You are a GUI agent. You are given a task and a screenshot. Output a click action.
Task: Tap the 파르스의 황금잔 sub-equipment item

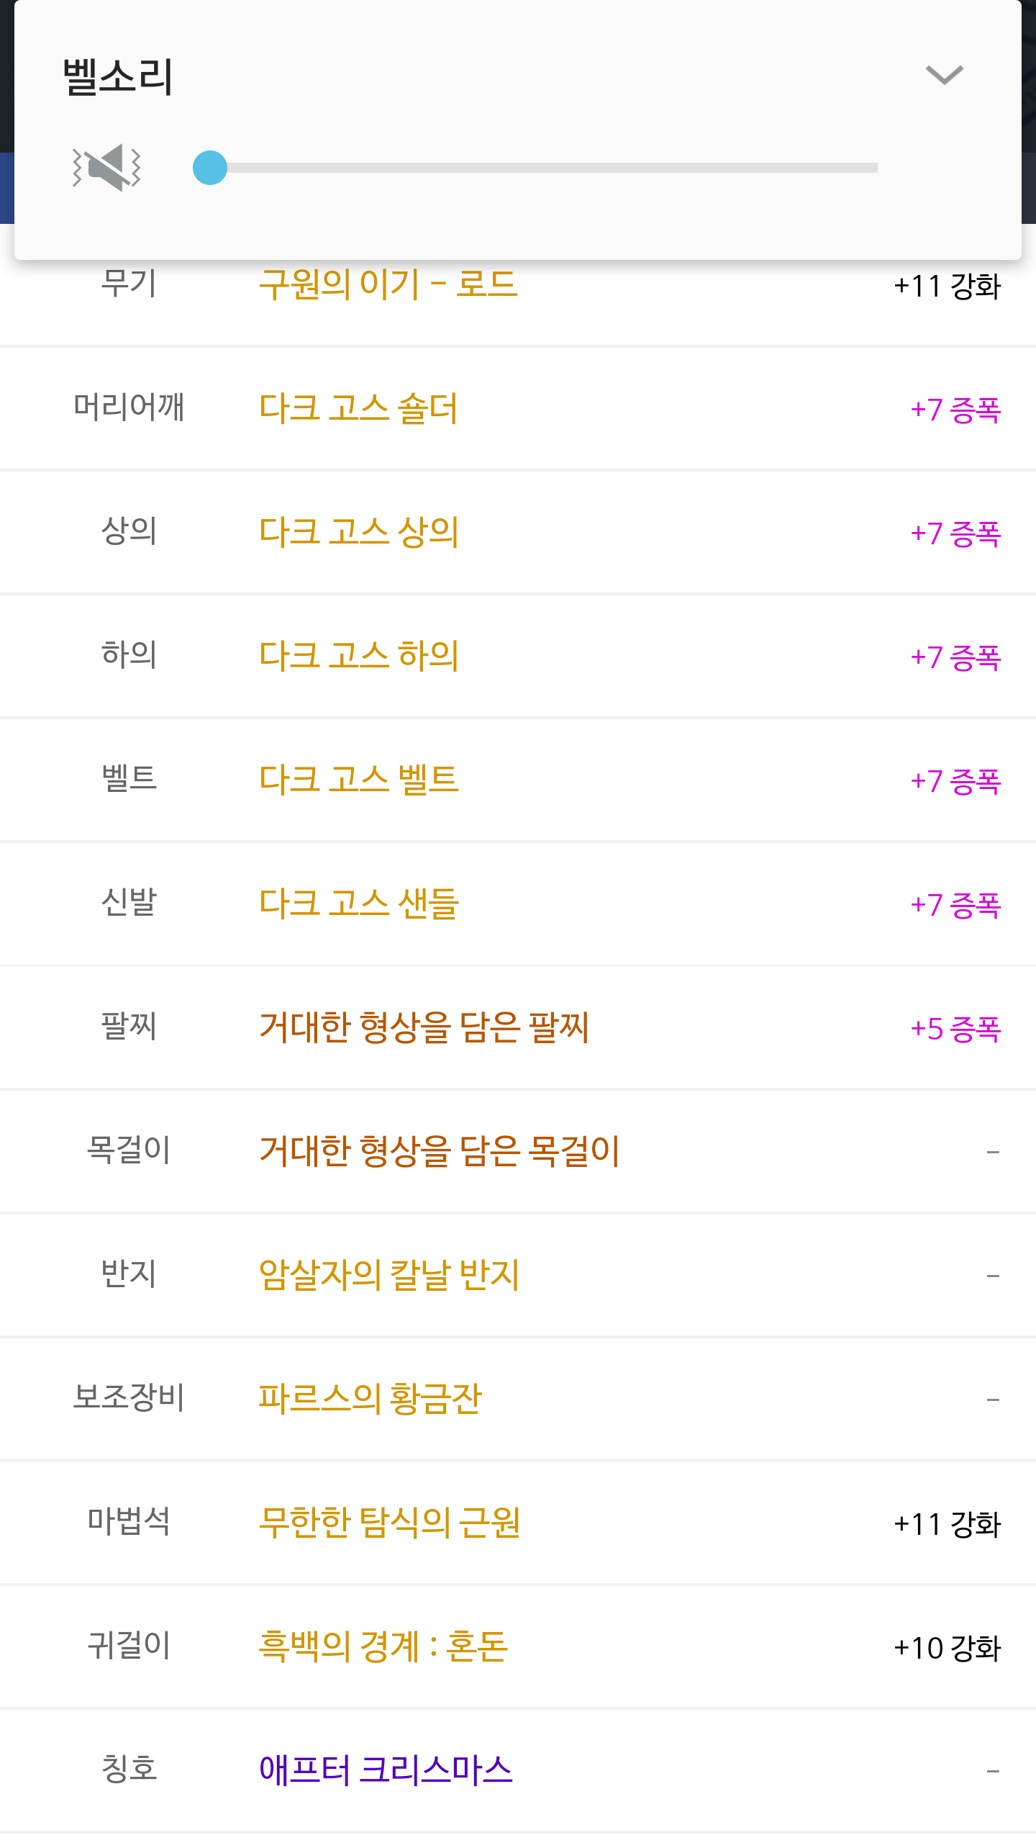coord(370,1399)
